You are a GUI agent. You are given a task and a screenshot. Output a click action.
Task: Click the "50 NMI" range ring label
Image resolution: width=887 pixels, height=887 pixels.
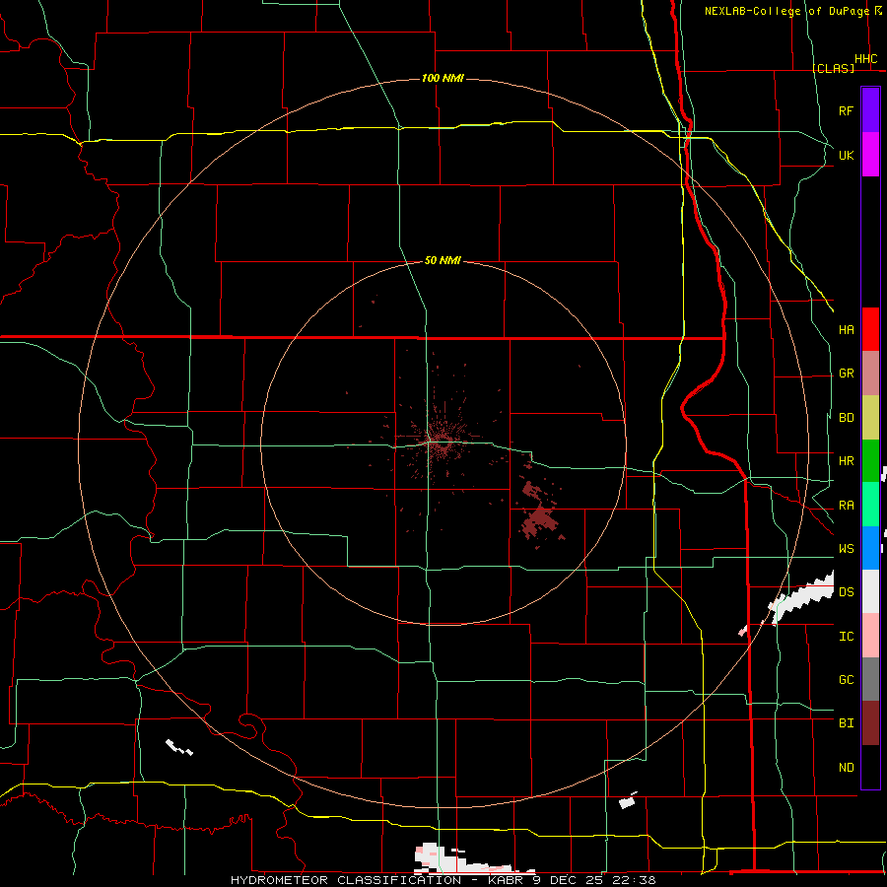click(x=443, y=260)
